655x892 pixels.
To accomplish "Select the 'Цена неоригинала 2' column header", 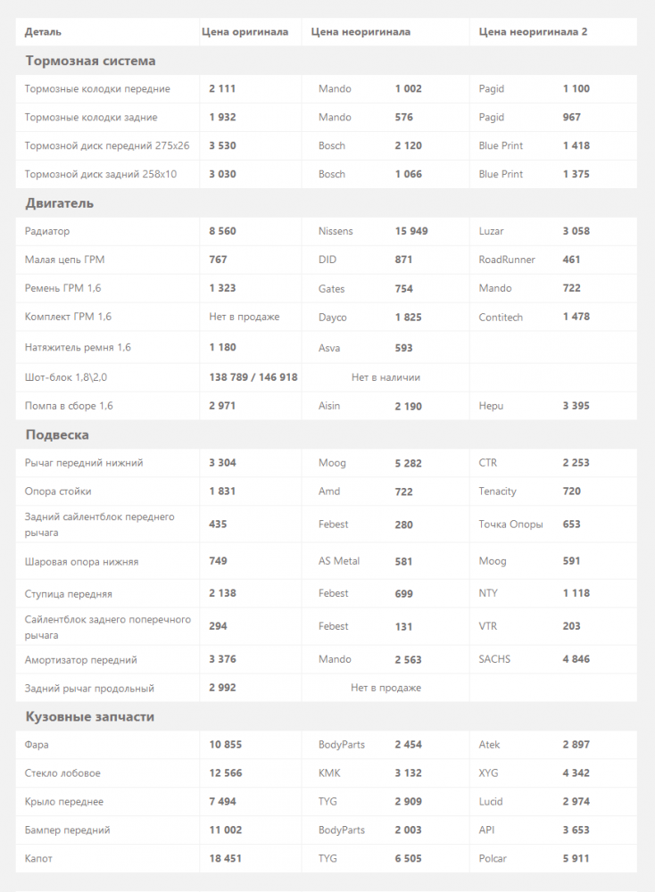I will tap(533, 32).
